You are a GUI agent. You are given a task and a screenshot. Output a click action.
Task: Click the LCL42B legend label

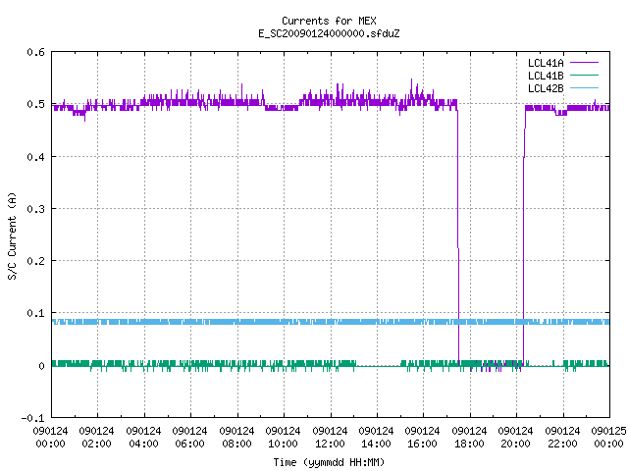546,88
